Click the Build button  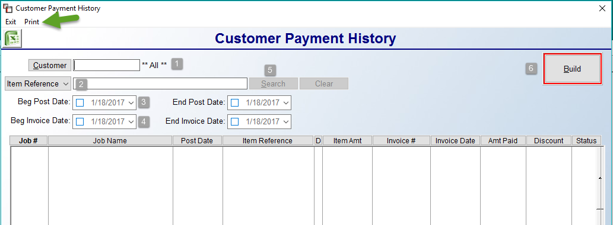tap(572, 69)
